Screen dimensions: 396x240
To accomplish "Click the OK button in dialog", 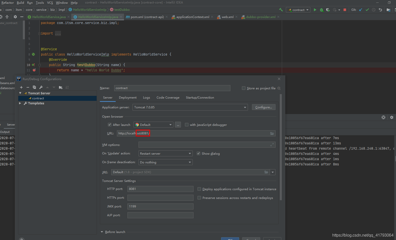I will pyautogui.click(x=230, y=238).
